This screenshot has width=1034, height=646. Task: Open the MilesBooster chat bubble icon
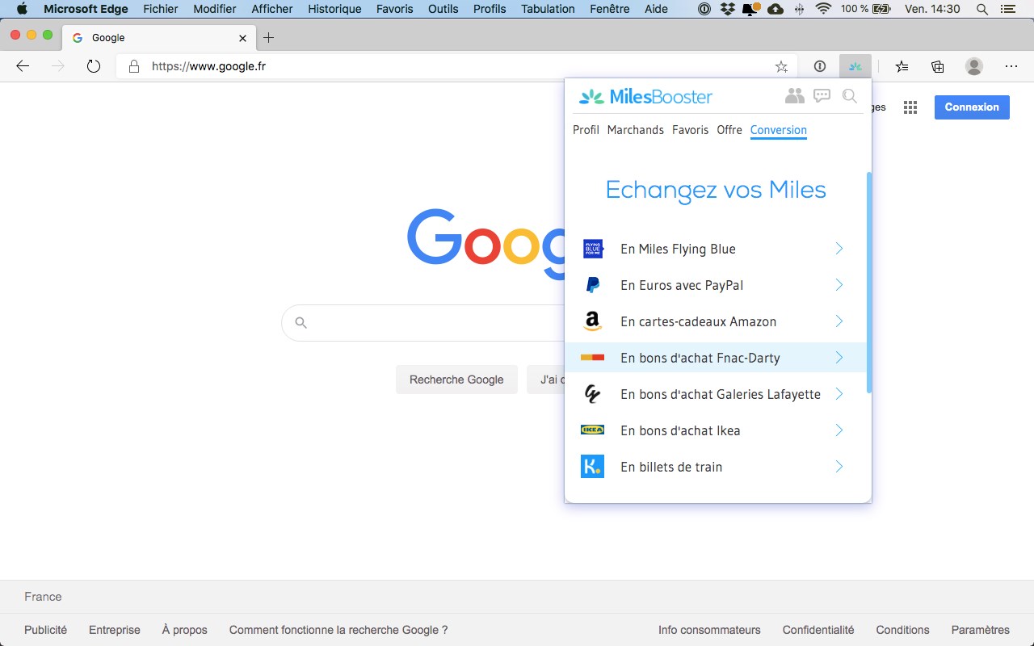pyautogui.click(x=822, y=96)
